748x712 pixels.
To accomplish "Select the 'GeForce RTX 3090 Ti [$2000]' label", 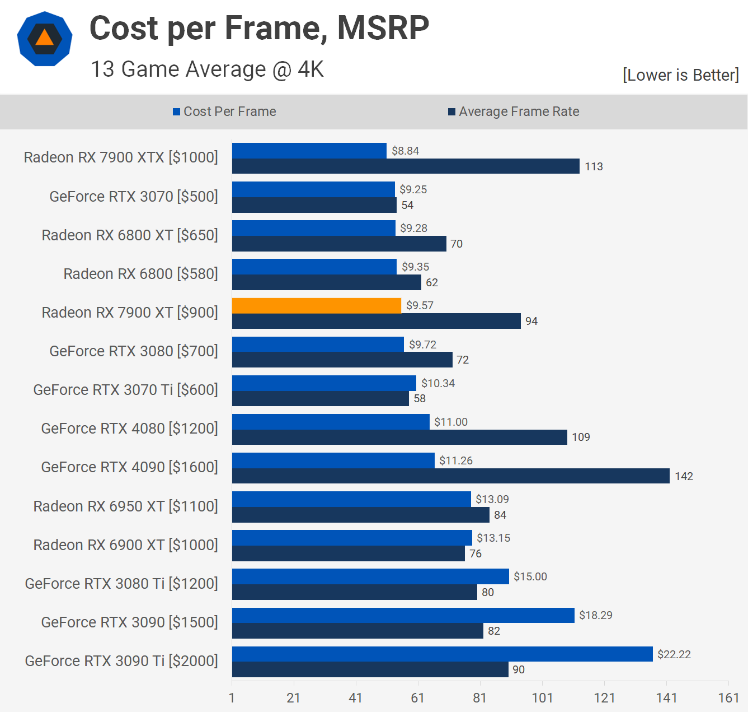I will click(x=121, y=661).
